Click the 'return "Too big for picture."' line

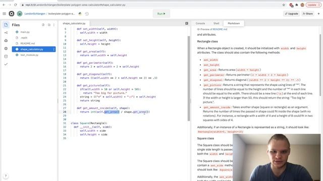click(x=105, y=93)
